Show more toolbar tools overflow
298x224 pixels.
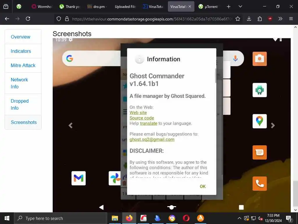point(280,19)
